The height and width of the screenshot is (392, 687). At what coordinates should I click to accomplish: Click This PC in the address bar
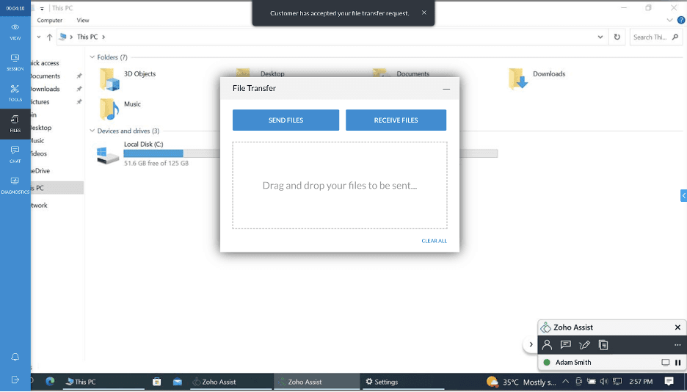click(x=87, y=37)
